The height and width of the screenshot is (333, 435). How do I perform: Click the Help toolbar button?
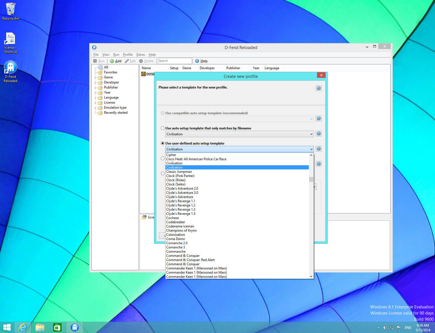point(201,61)
